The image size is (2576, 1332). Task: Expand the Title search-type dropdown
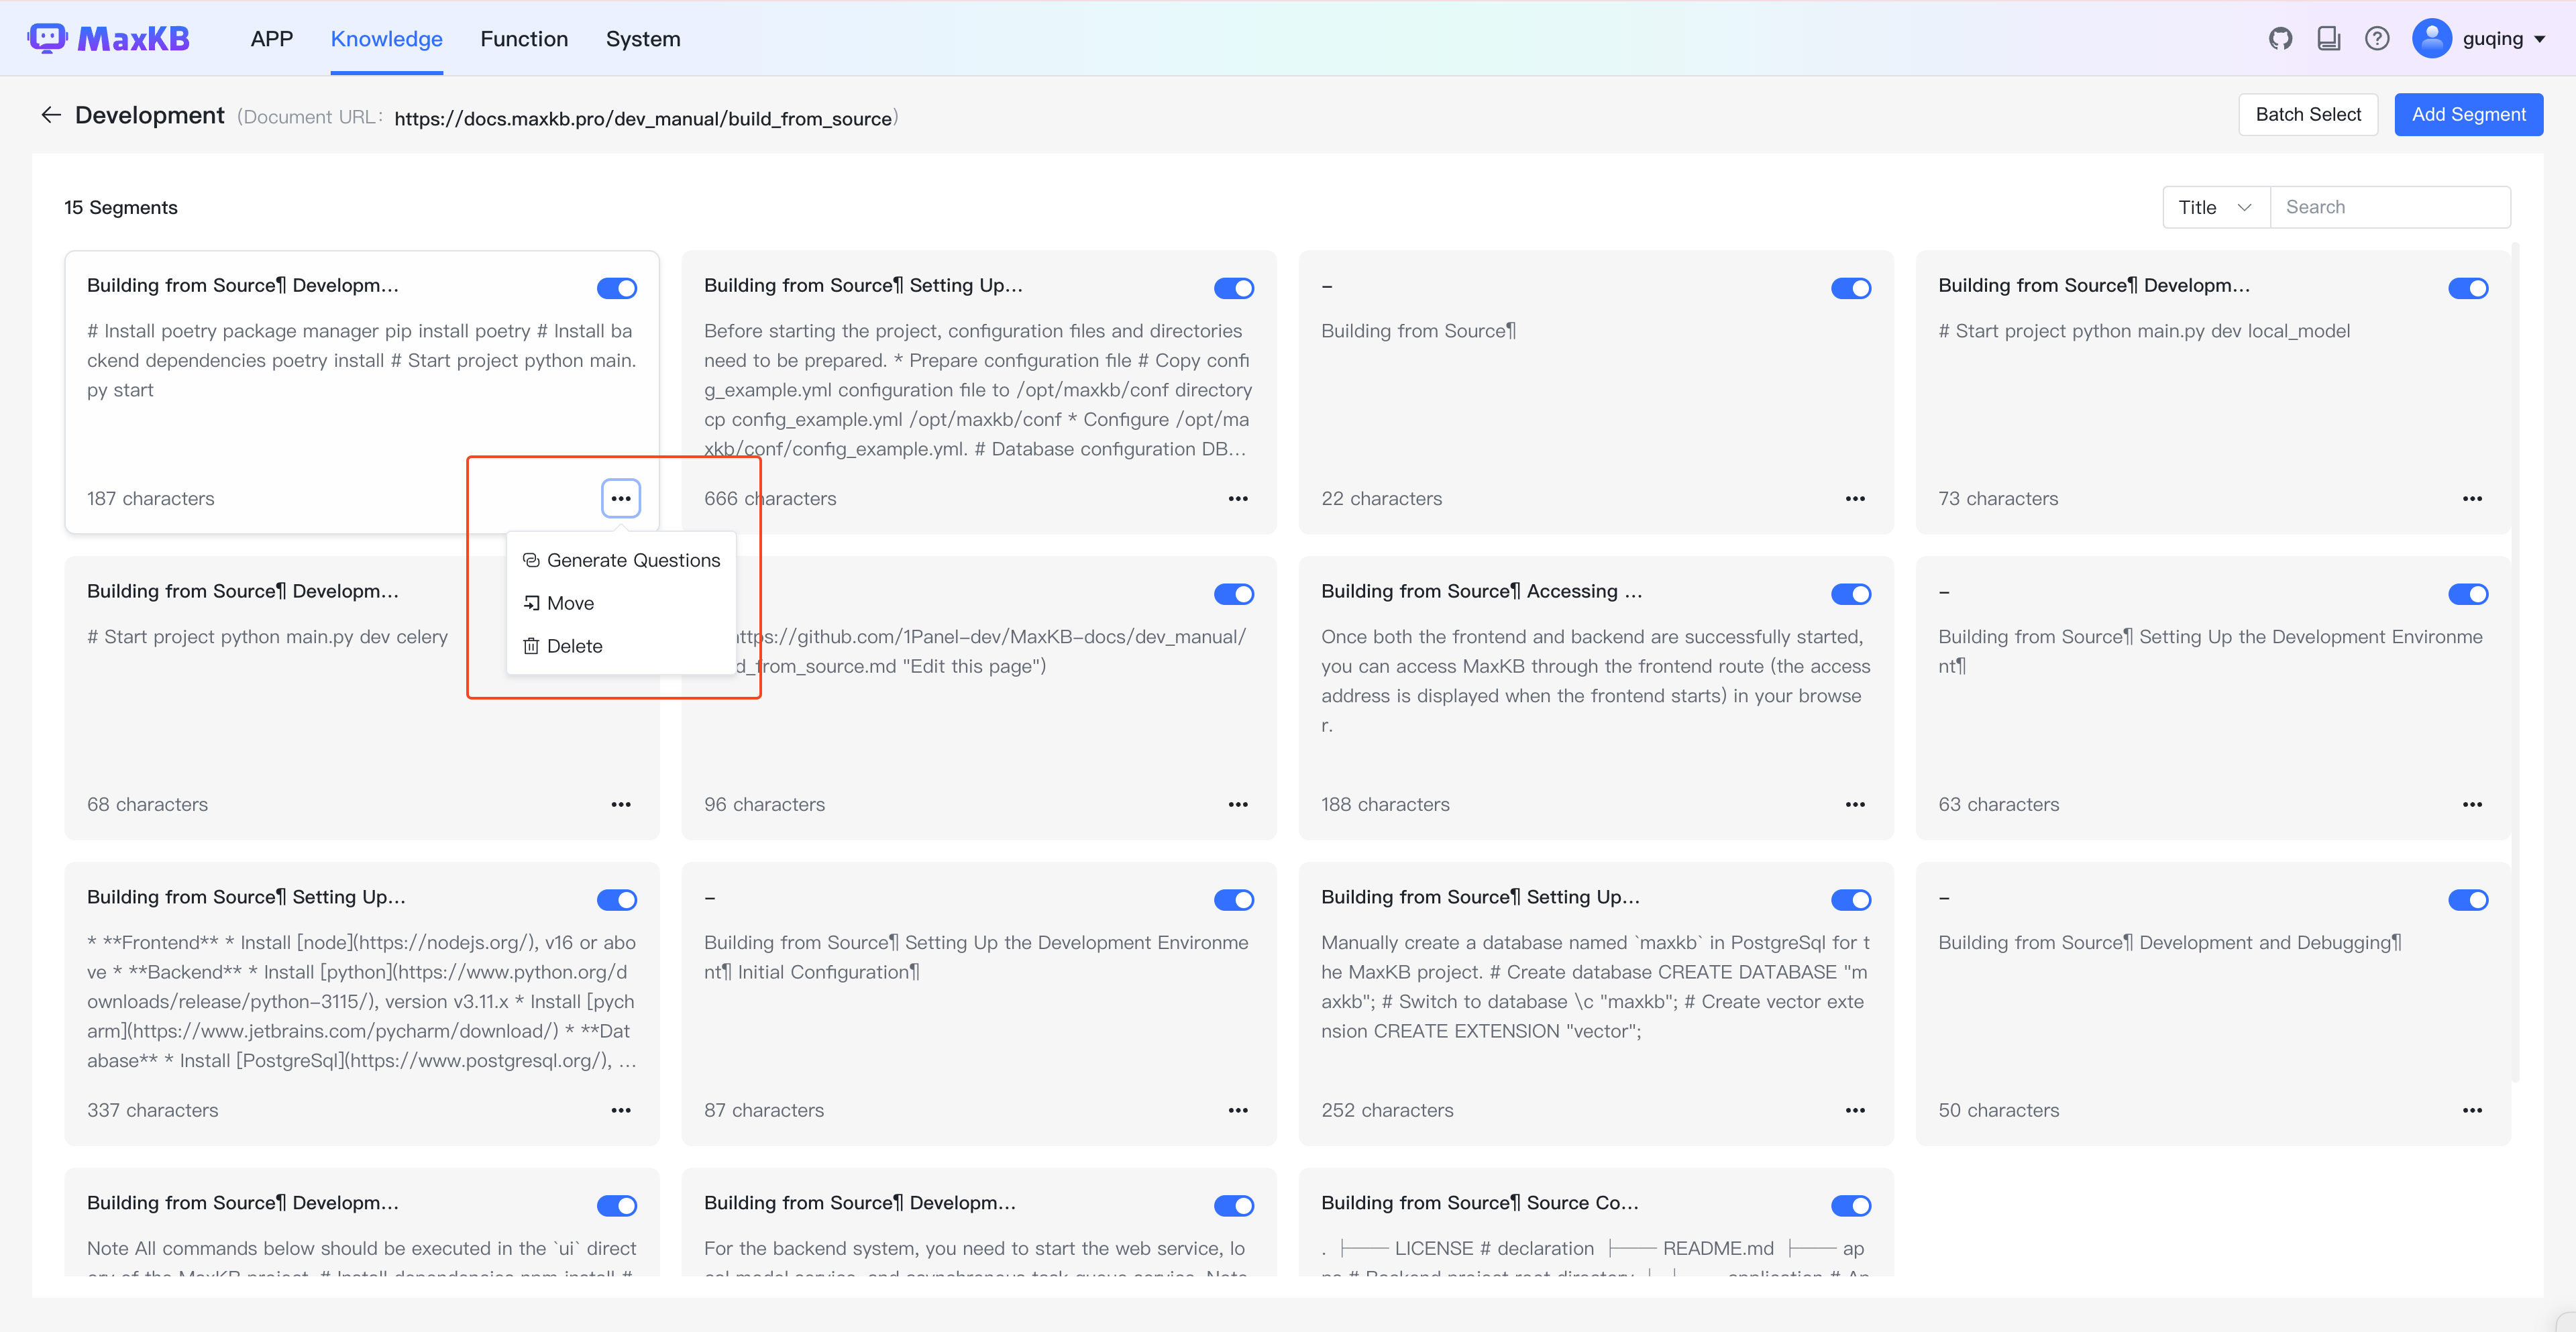pyautogui.click(x=2216, y=207)
